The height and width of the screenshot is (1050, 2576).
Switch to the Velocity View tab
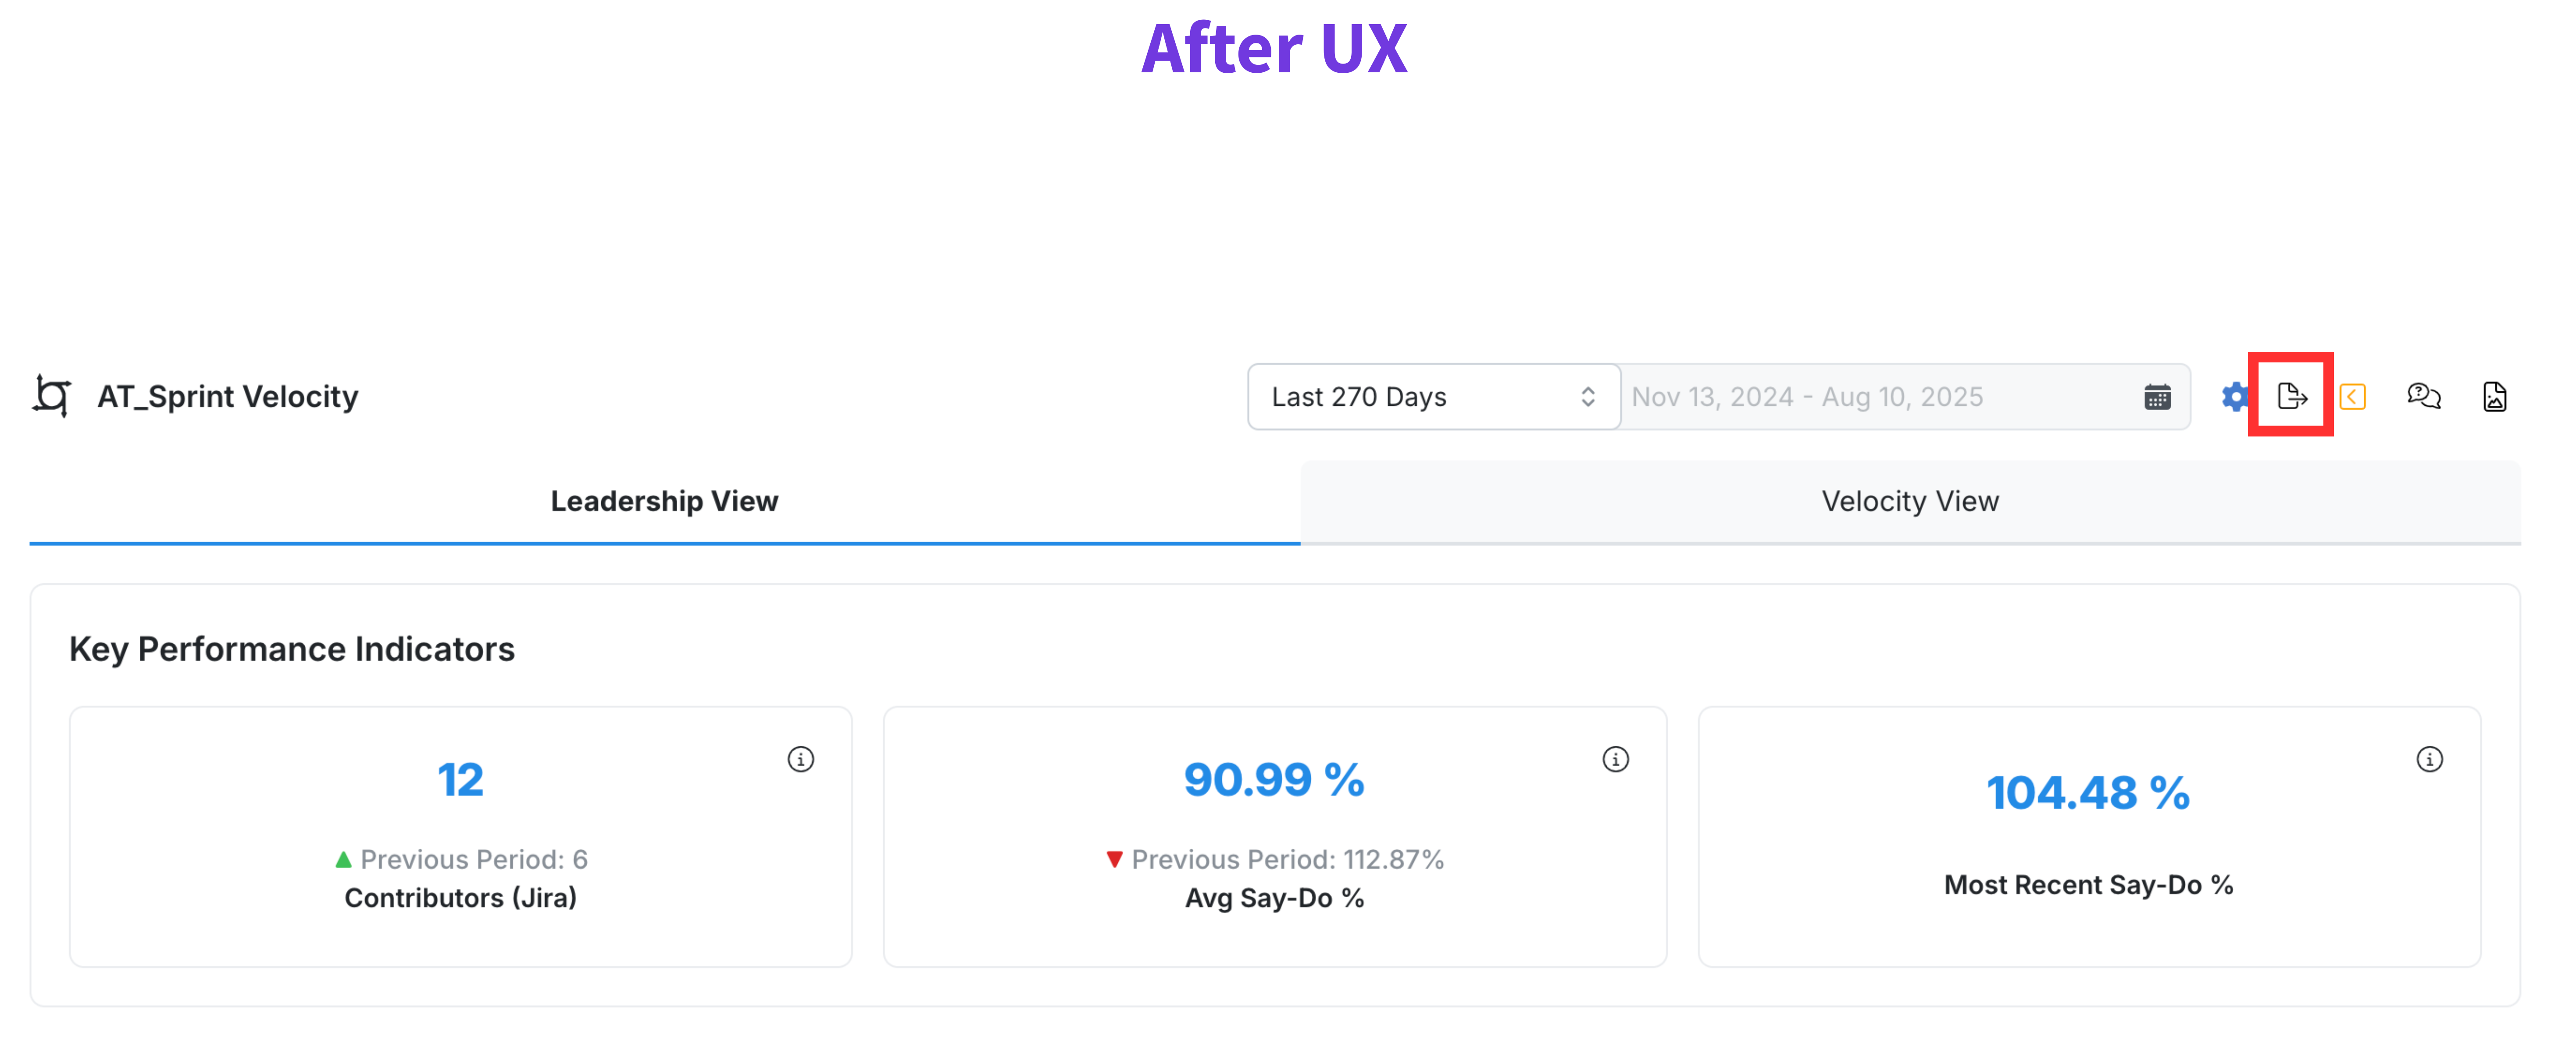pos(1909,500)
